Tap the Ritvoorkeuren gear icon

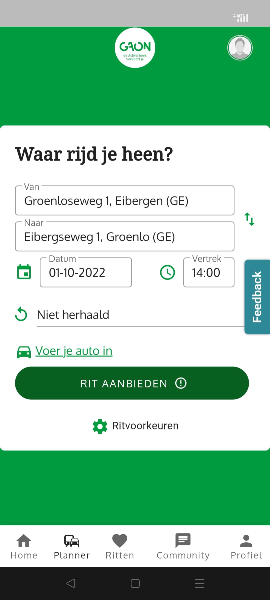[100, 426]
